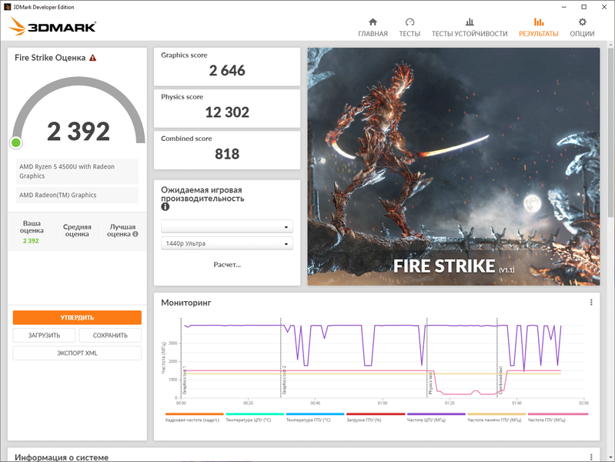Screen dimensions: 615x462
Task: Click the Экспорт XML button
Action: (77, 353)
